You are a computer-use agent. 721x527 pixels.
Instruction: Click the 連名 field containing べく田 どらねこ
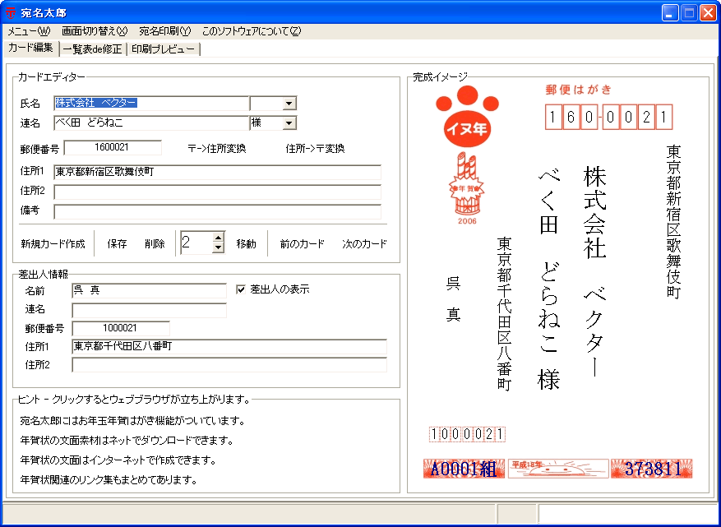(151, 123)
